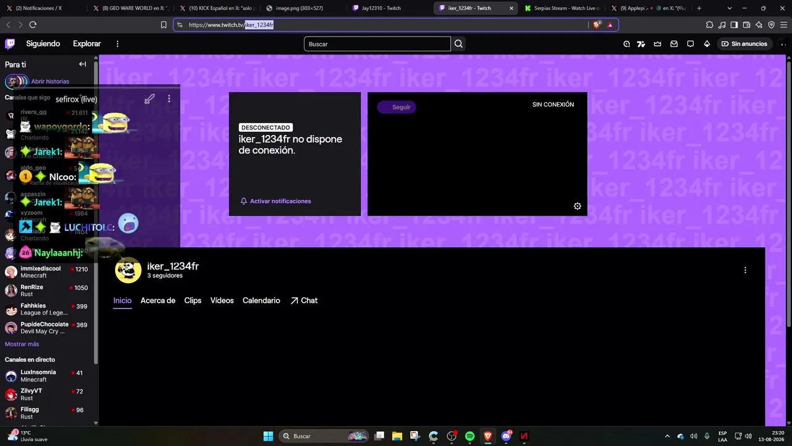Open the Explorar page
The height and width of the screenshot is (446, 792).
point(87,44)
